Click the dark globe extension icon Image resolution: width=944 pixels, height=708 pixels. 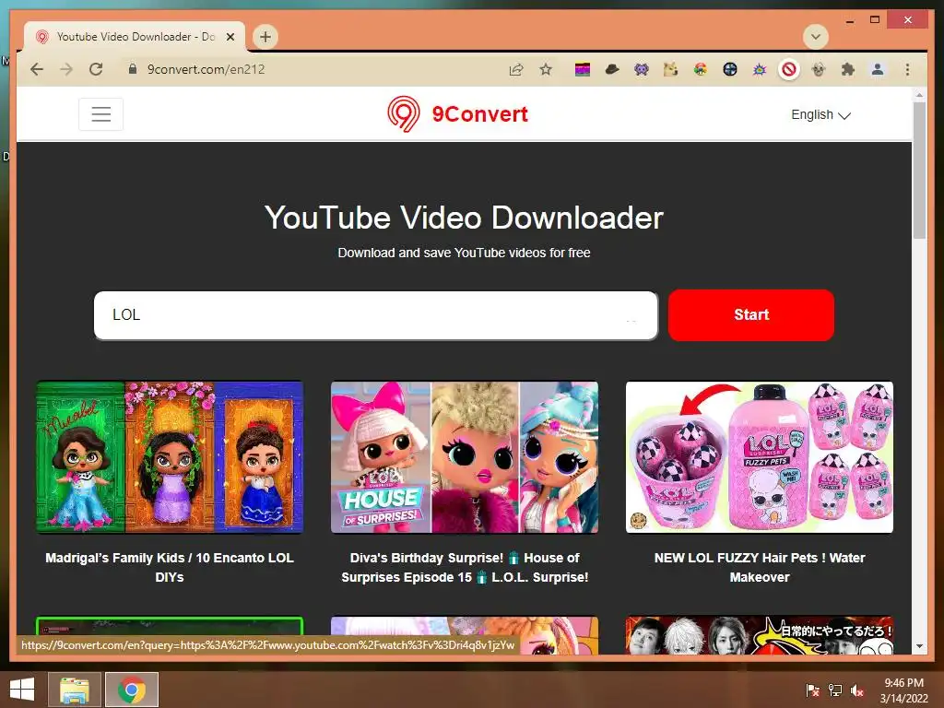click(730, 70)
